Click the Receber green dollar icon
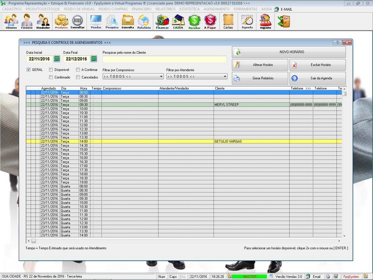 coord(194,21)
